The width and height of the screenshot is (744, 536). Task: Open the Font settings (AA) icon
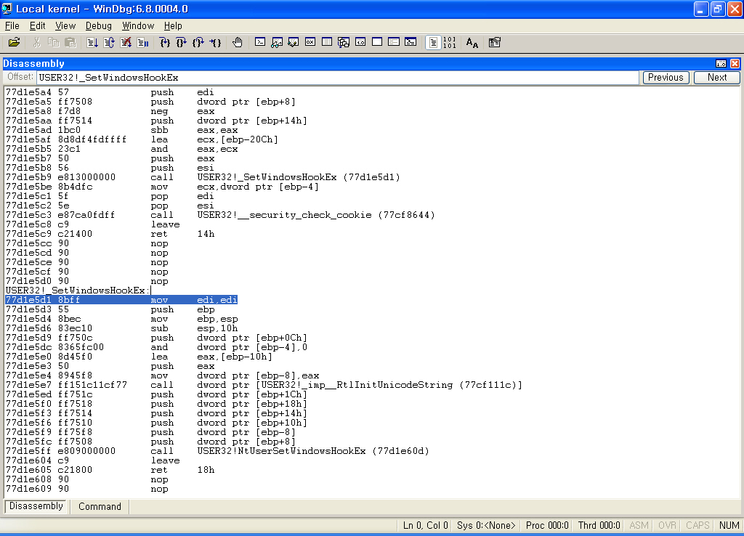click(x=472, y=43)
